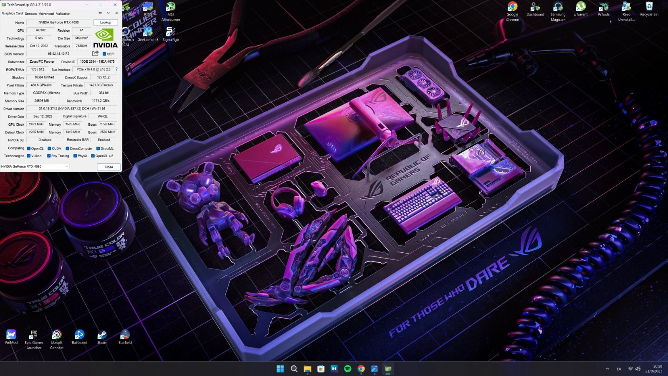This screenshot has width=668, height=376.
Task: Toggle the Ray Tracing checkbox
Action: [x=49, y=156]
